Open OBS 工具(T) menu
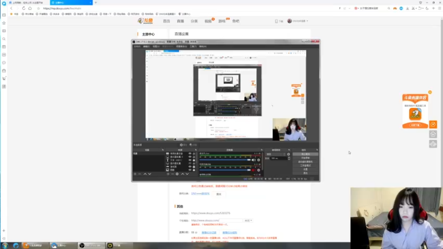 pos(193,46)
